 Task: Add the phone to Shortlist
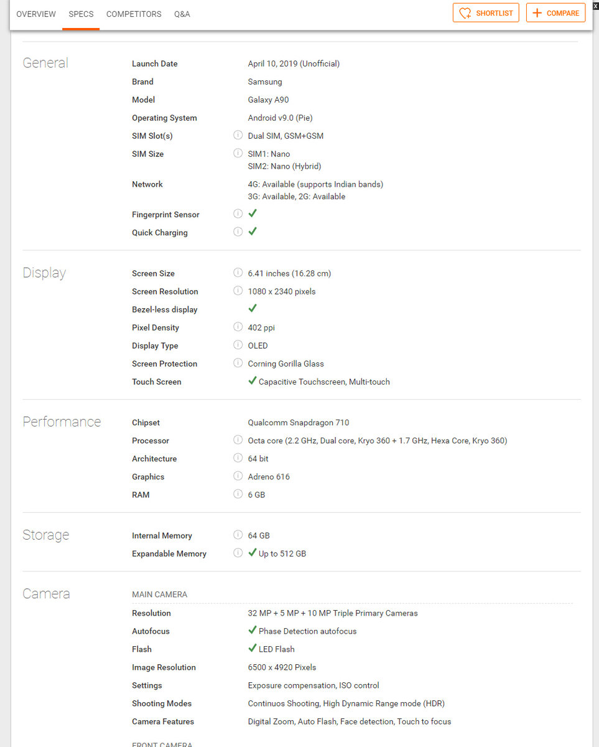click(x=486, y=13)
